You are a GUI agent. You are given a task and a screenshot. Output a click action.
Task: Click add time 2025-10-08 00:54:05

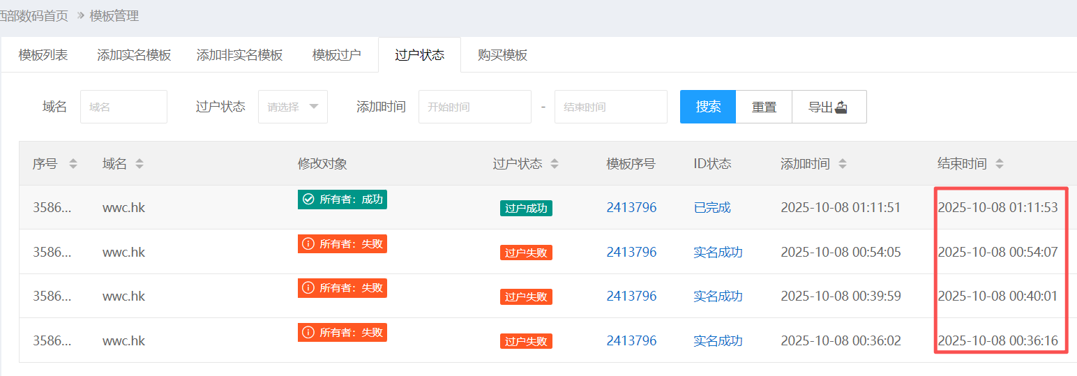pyautogui.click(x=841, y=252)
